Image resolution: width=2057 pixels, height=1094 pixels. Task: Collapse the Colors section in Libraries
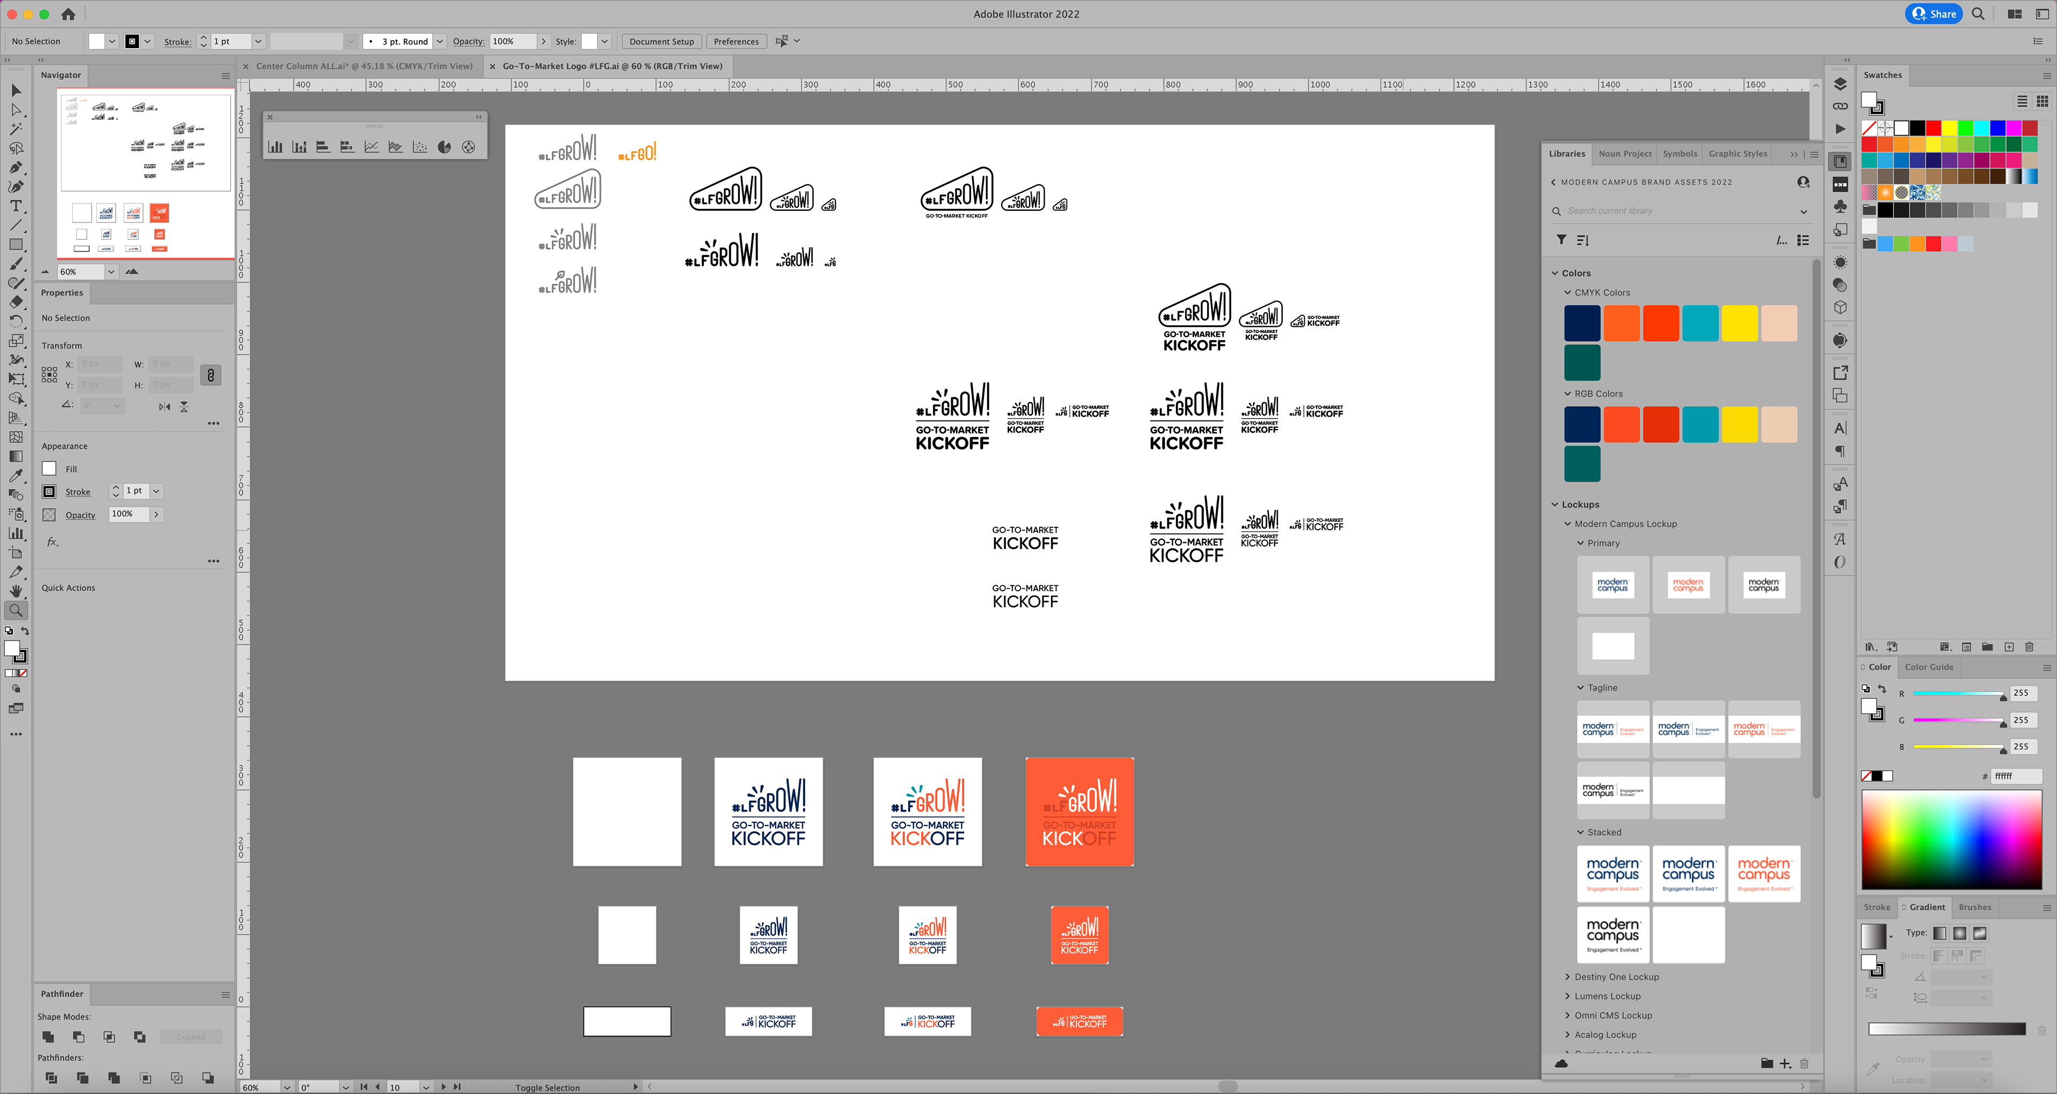click(1555, 273)
